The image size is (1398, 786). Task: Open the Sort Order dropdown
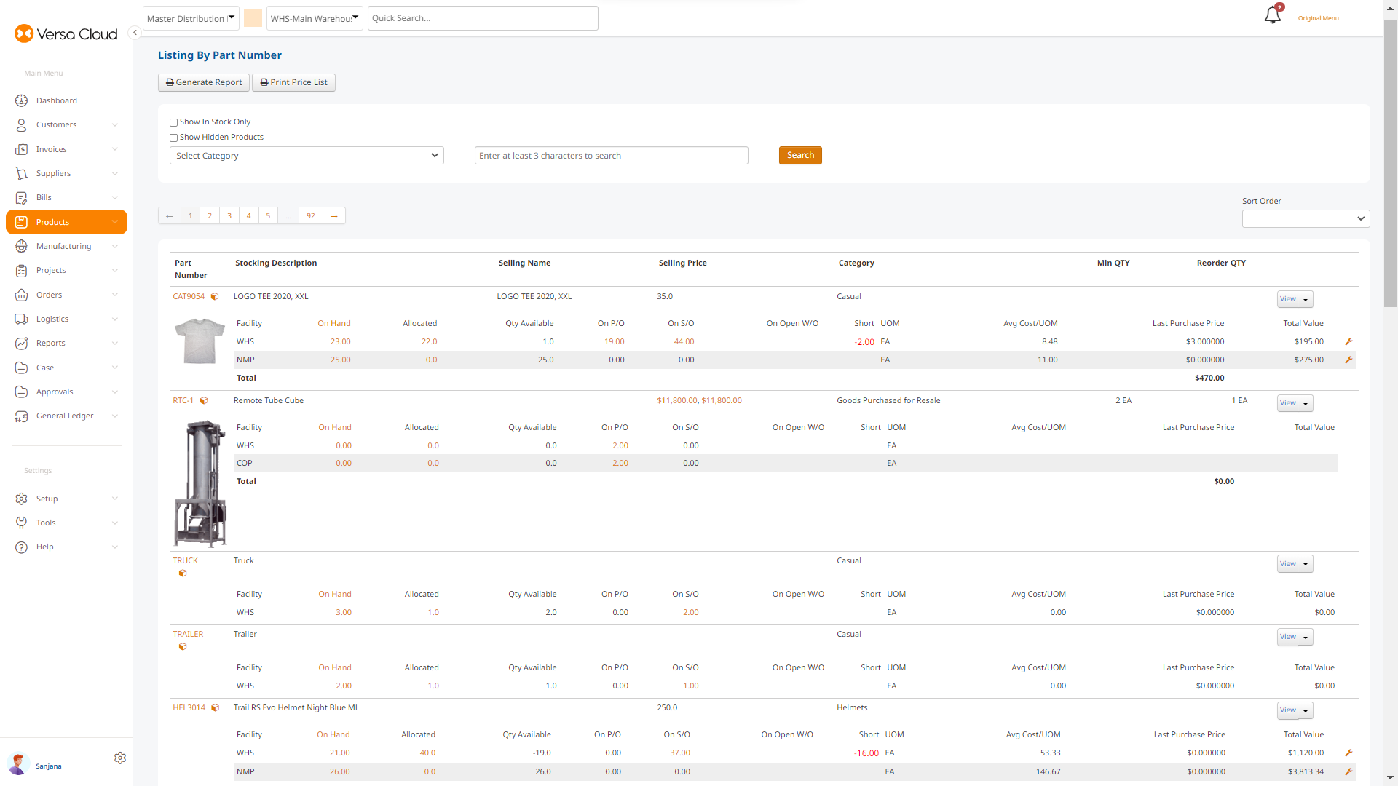coord(1306,218)
